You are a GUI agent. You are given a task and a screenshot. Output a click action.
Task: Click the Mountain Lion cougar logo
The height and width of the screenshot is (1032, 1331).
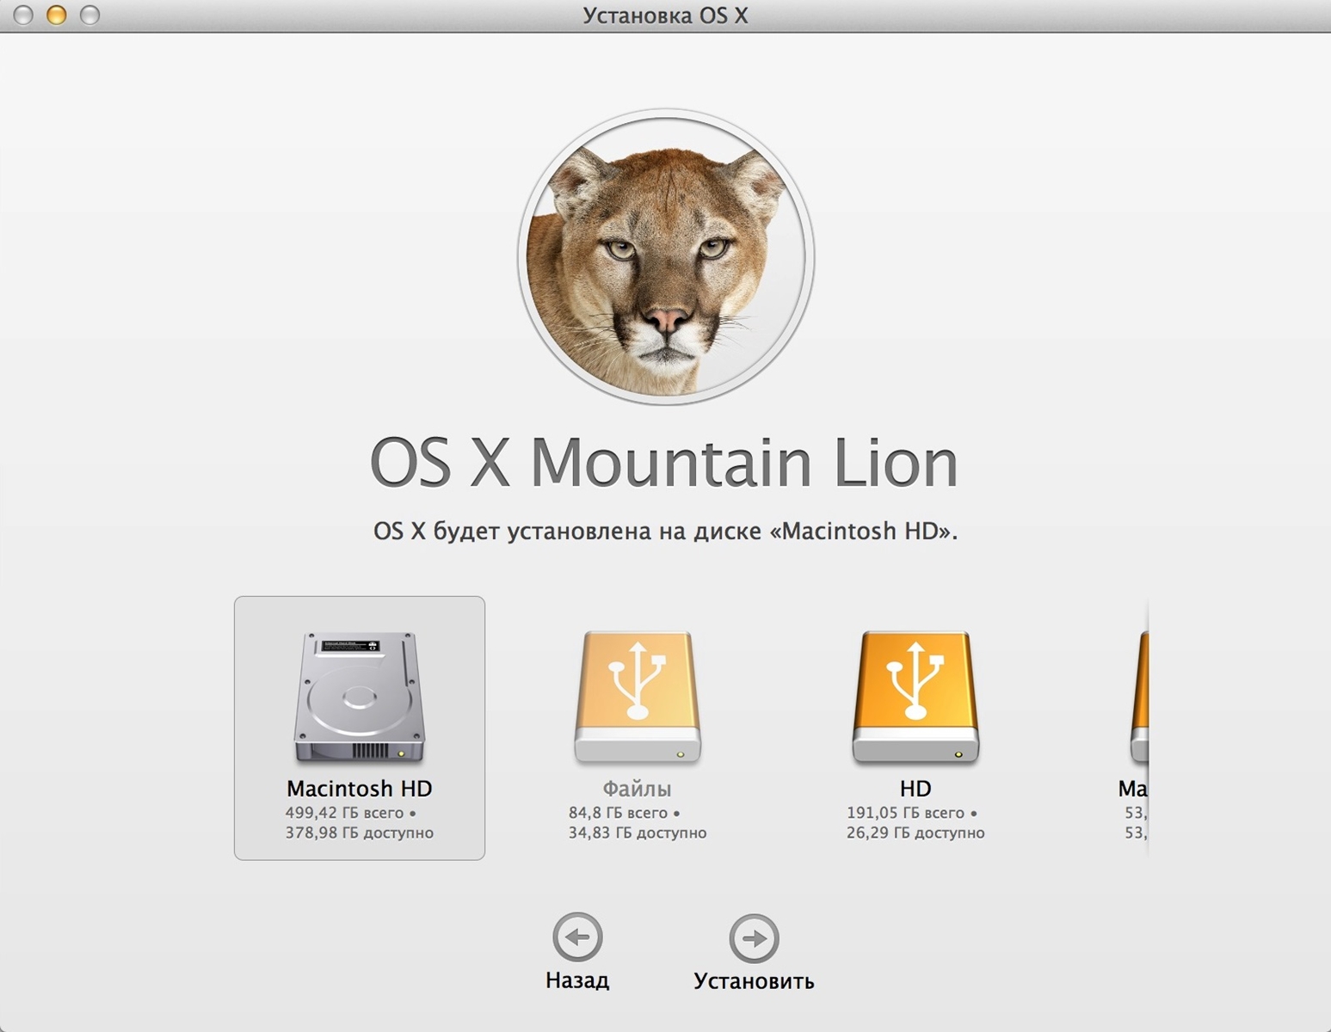[665, 257]
